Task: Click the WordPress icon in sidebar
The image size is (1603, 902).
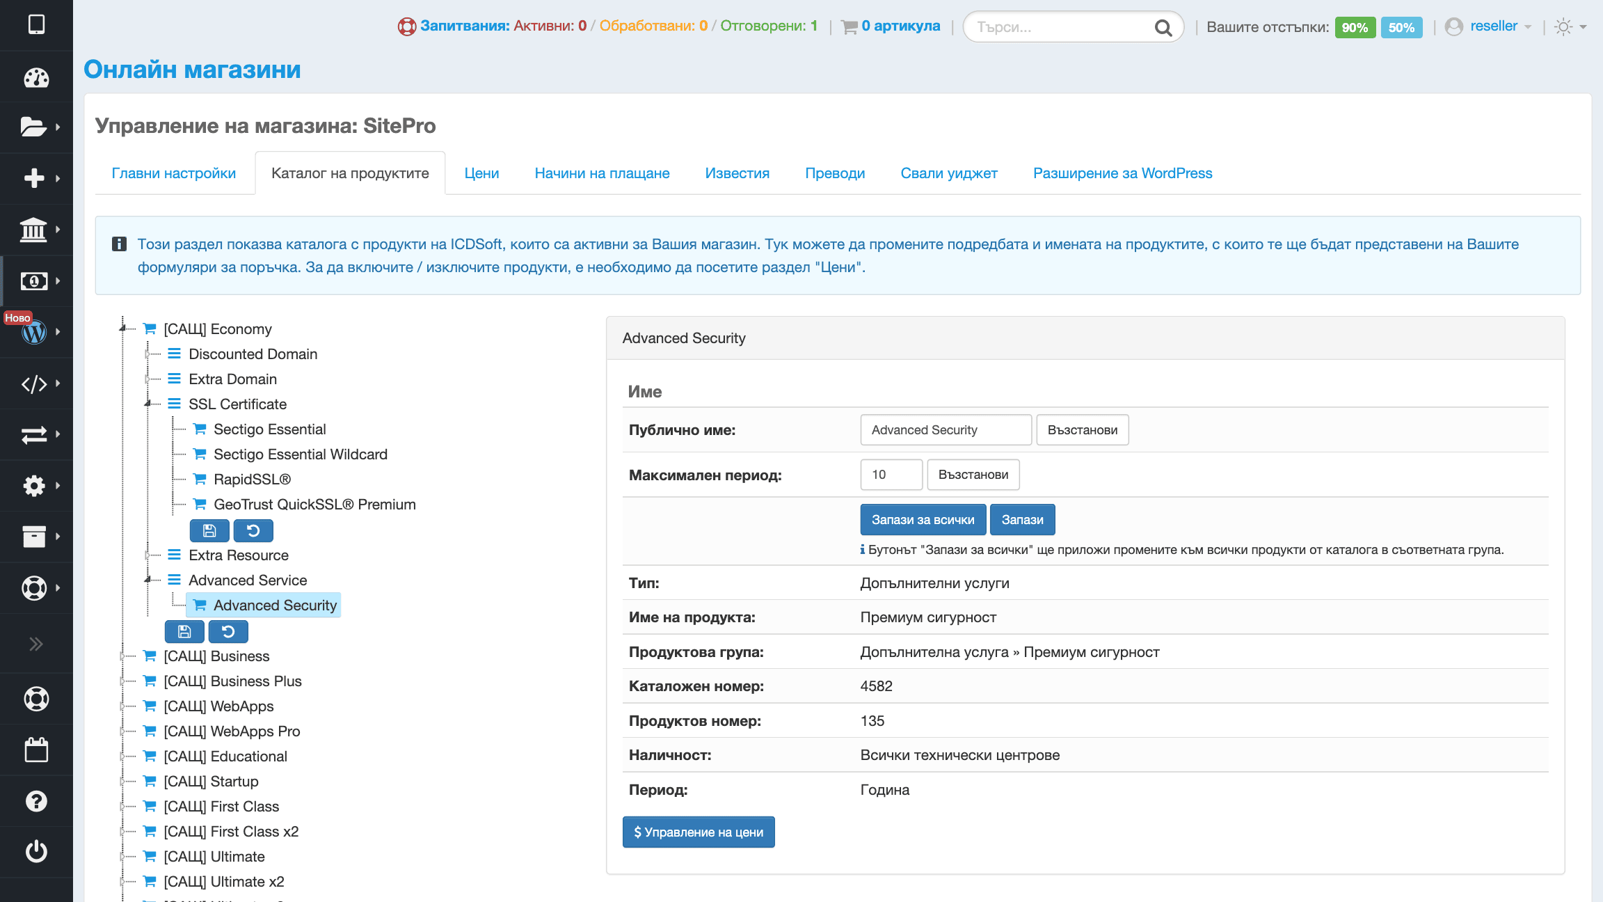Action: pyautogui.click(x=35, y=332)
